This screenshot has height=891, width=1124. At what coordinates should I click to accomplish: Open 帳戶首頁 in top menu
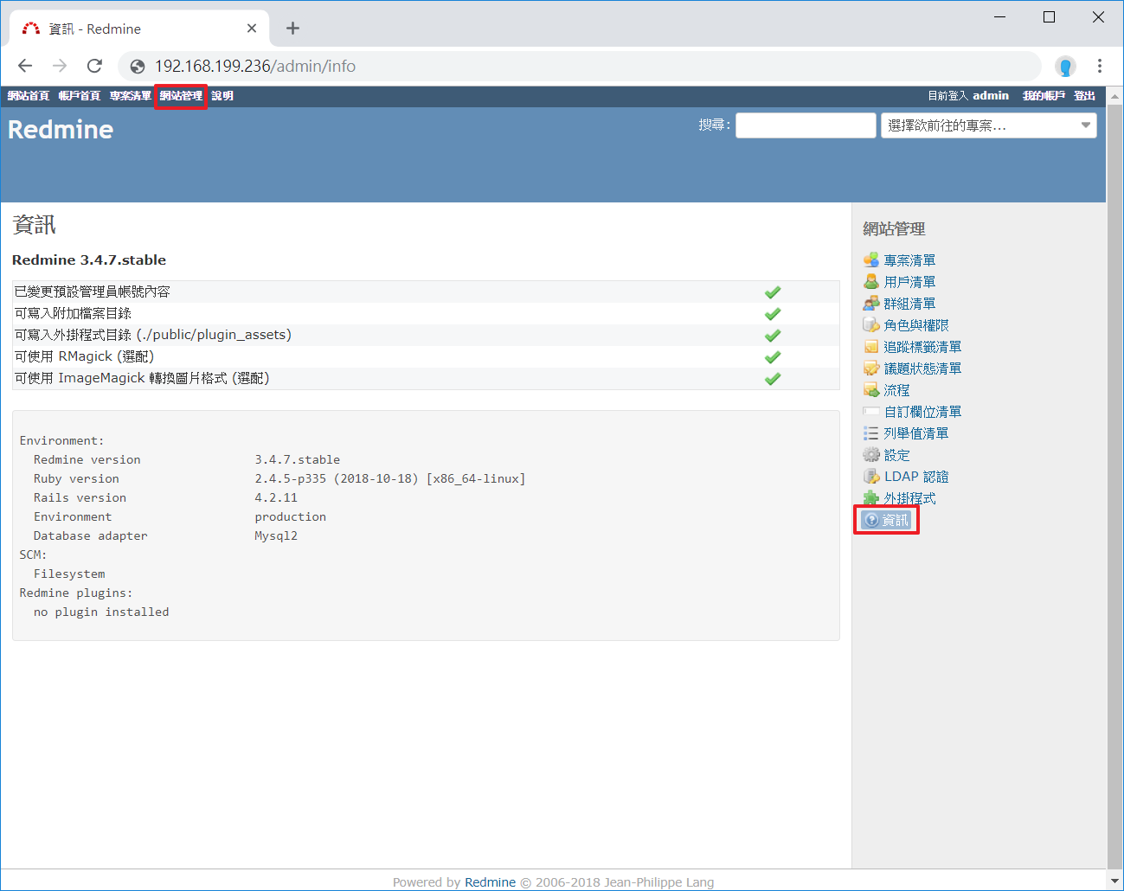80,96
